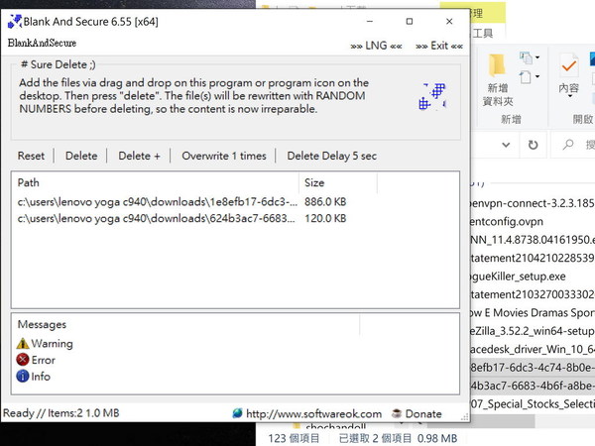The image size is (595, 446).
Task: Open the new item dropdown in Explorer ribbon
Action: [529, 57]
